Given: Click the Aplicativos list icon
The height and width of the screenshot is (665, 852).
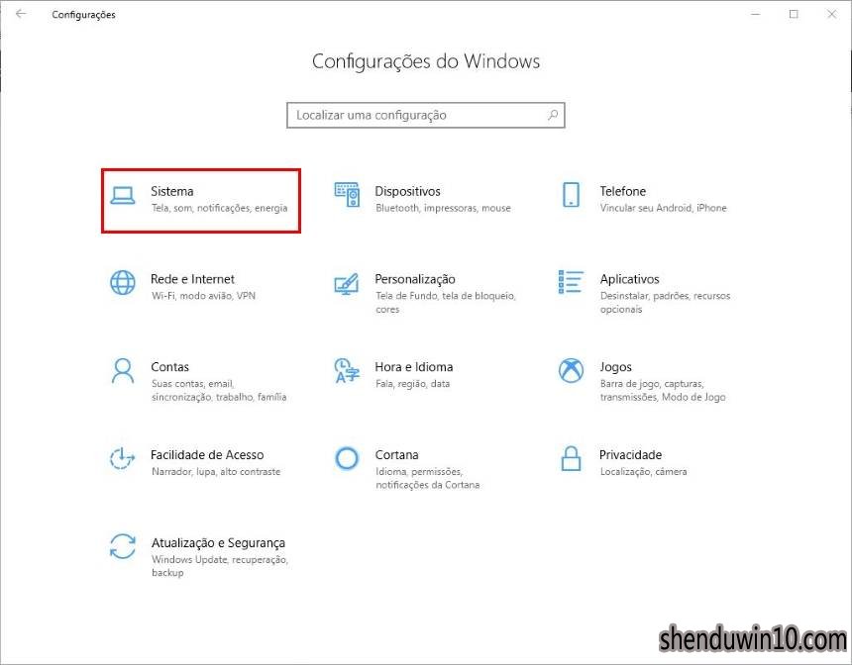Looking at the screenshot, I should click(571, 282).
